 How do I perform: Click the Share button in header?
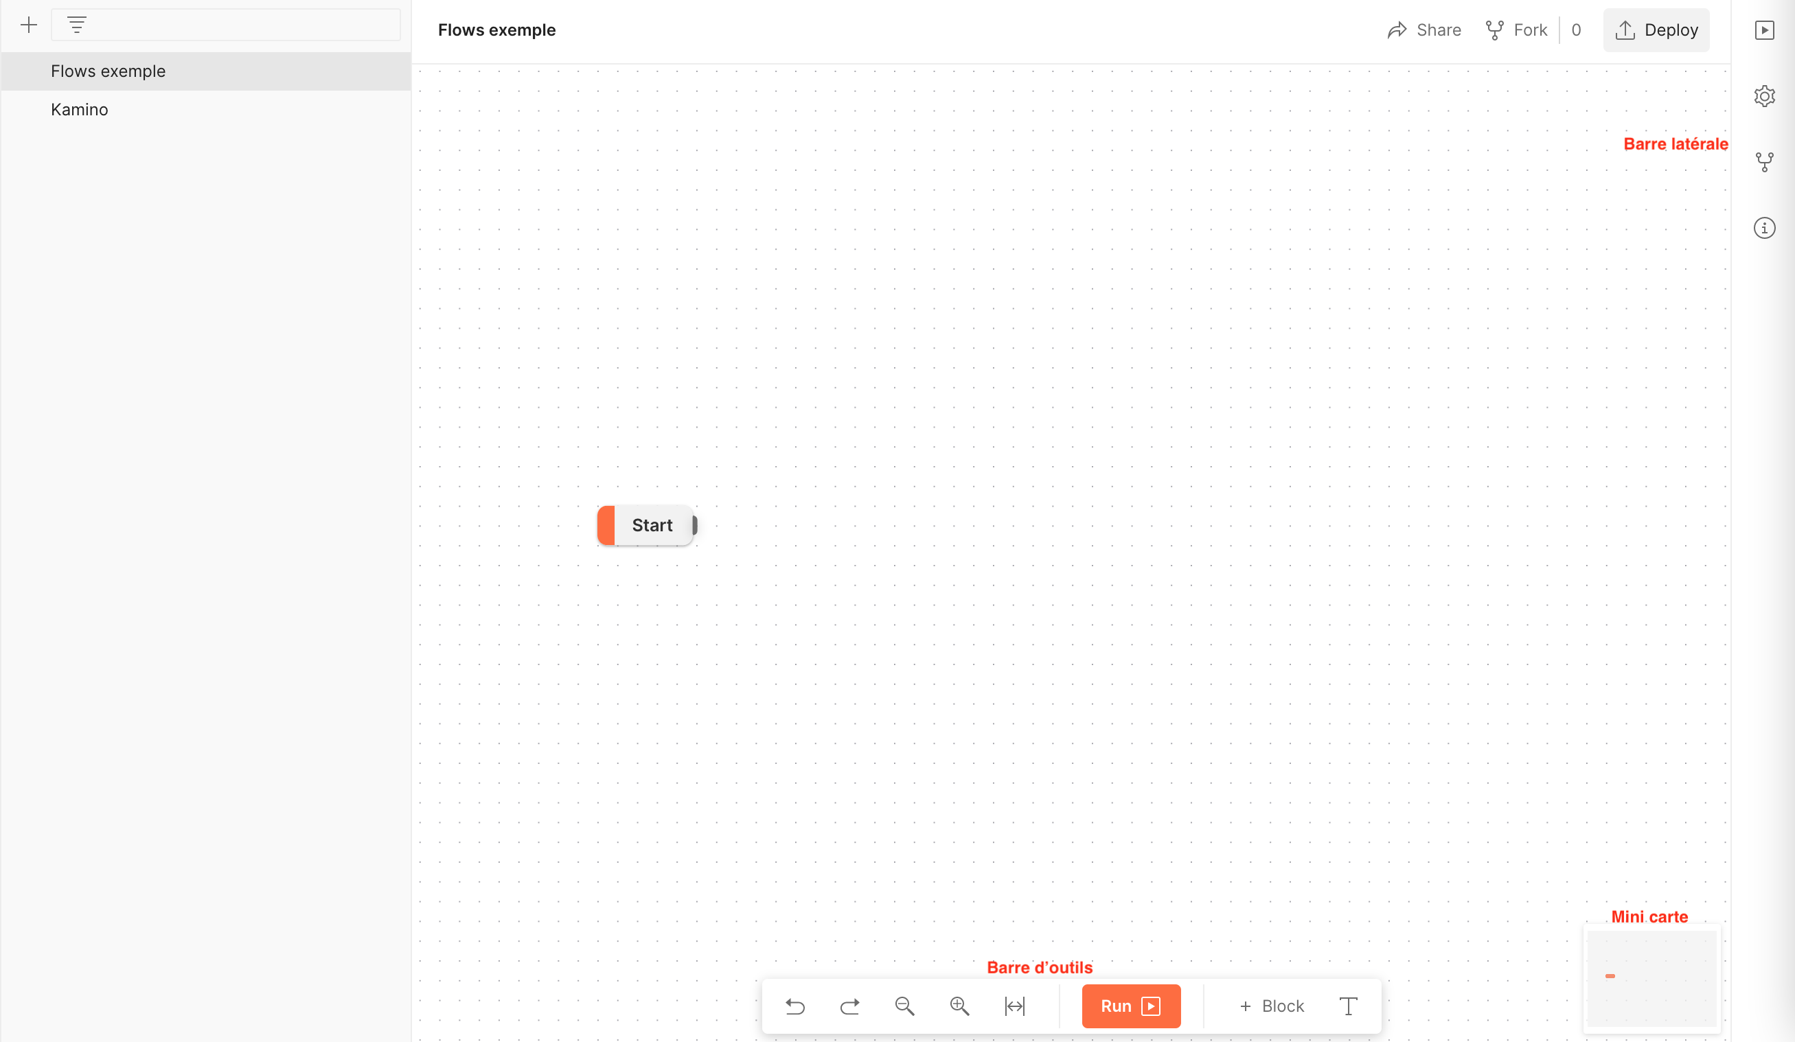pos(1424,30)
